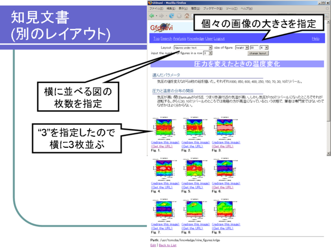Click the browser Back arrow button
This screenshot has width=331, height=248.
click(152, 16)
